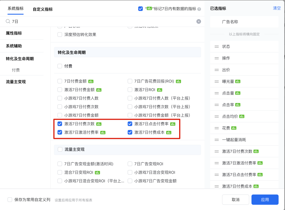Viewport: 285px width, 210px height.
Task: Click help icon beside 7日 data label
Action: coord(199,9)
